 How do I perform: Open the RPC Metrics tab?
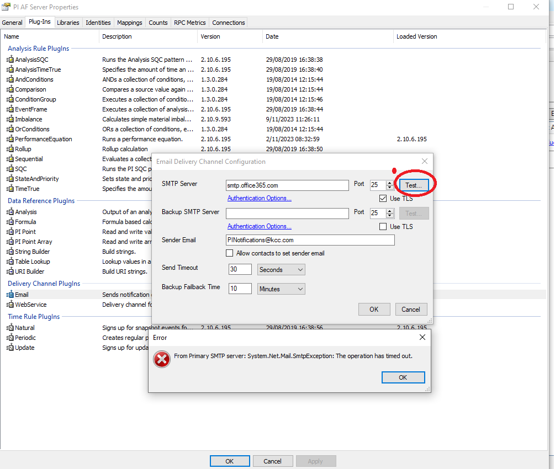point(190,23)
